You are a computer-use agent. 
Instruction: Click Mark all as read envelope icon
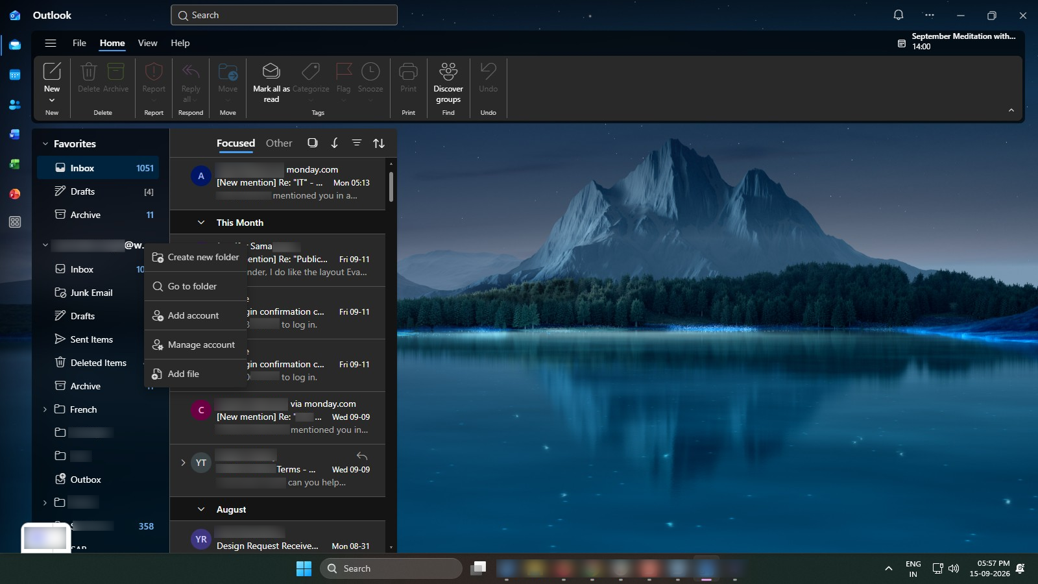click(x=271, y=71)
